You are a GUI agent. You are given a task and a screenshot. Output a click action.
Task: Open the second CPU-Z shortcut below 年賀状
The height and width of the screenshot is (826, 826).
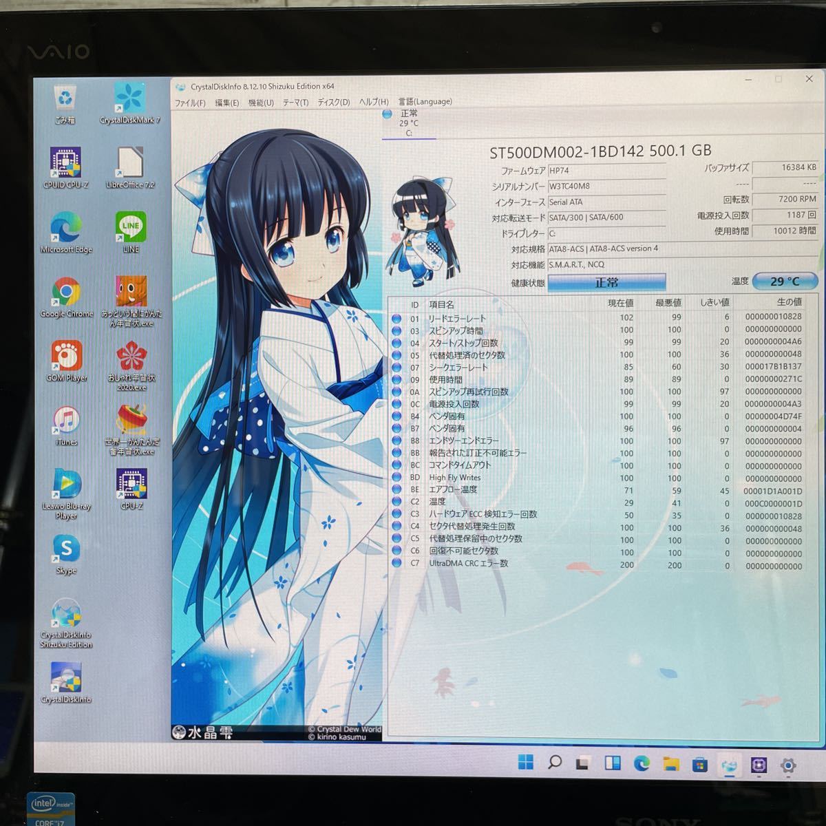pos(131,490)
